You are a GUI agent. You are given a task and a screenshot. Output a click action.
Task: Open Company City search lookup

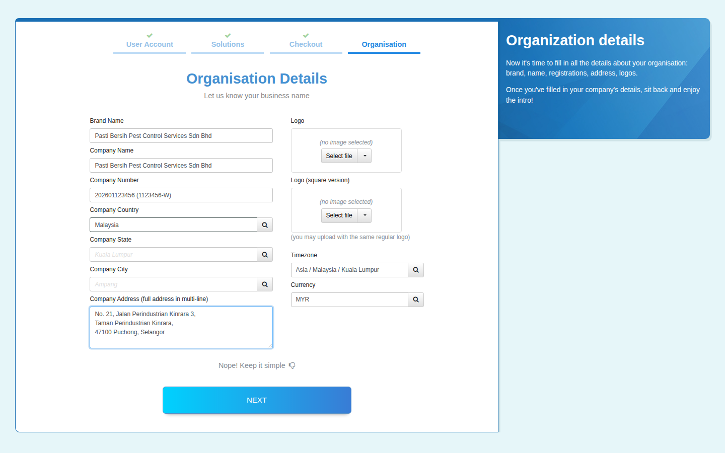(265, 284)
